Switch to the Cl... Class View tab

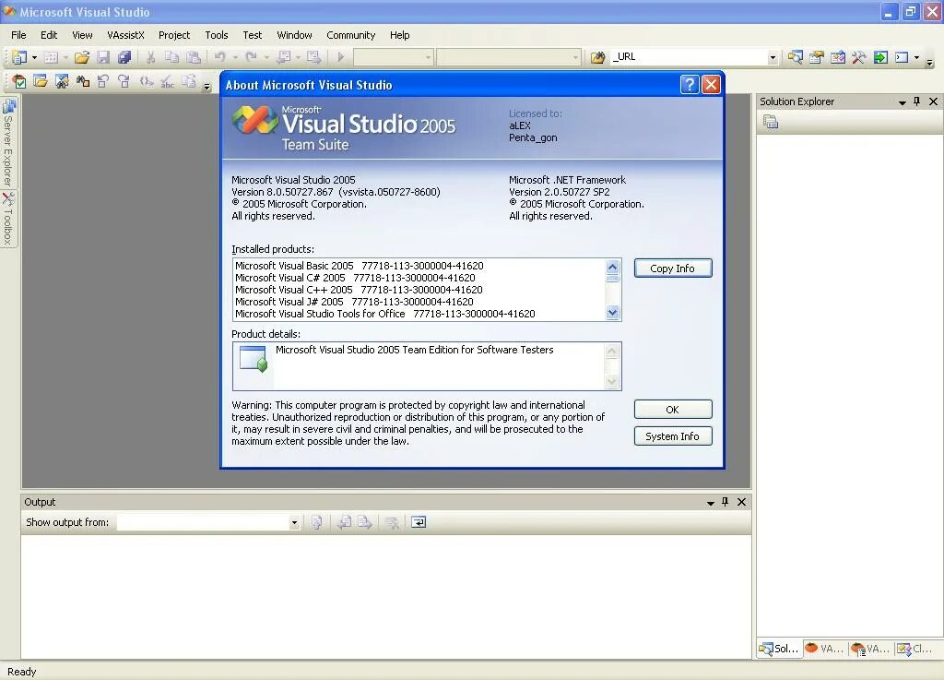915,649
